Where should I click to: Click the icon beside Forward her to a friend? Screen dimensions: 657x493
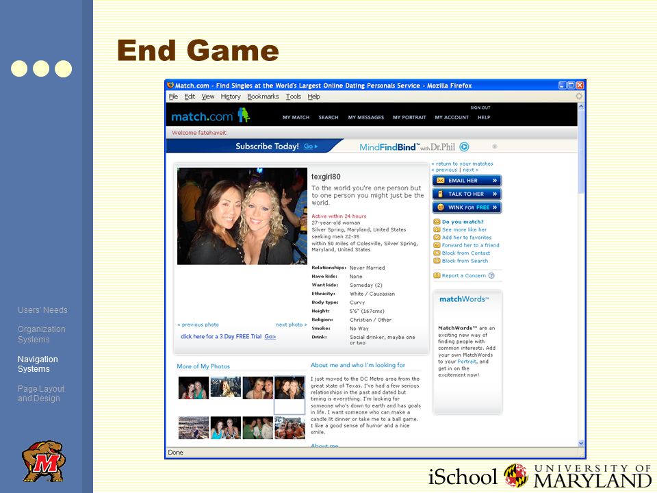(437, 245)
